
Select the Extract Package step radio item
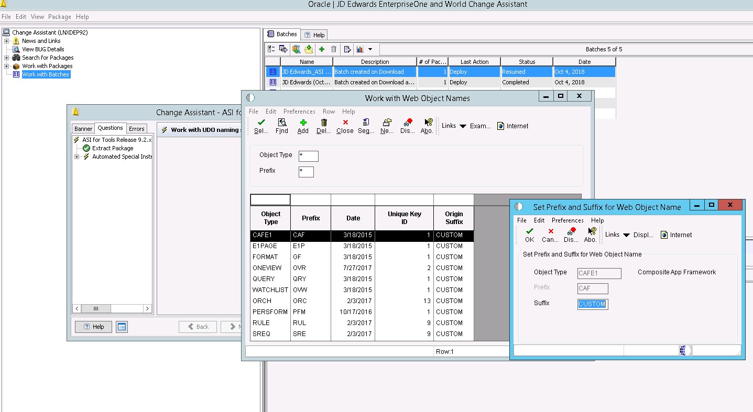click(86, 148)
